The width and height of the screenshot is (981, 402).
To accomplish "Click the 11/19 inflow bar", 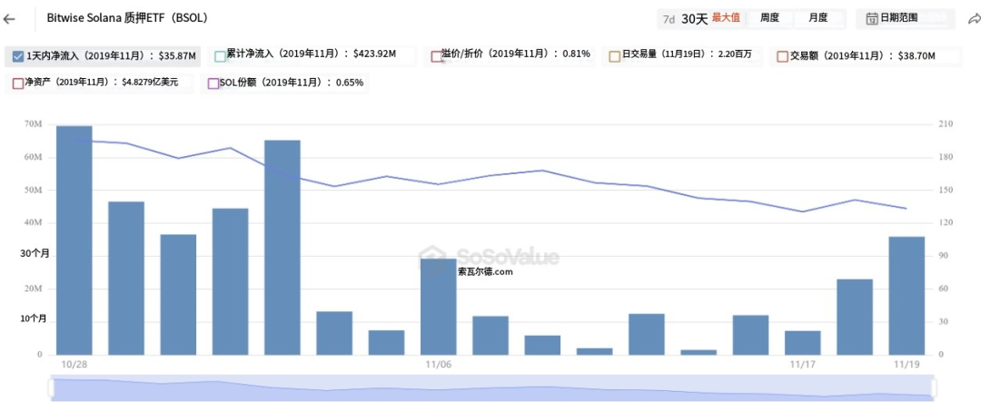I will 907,295.
